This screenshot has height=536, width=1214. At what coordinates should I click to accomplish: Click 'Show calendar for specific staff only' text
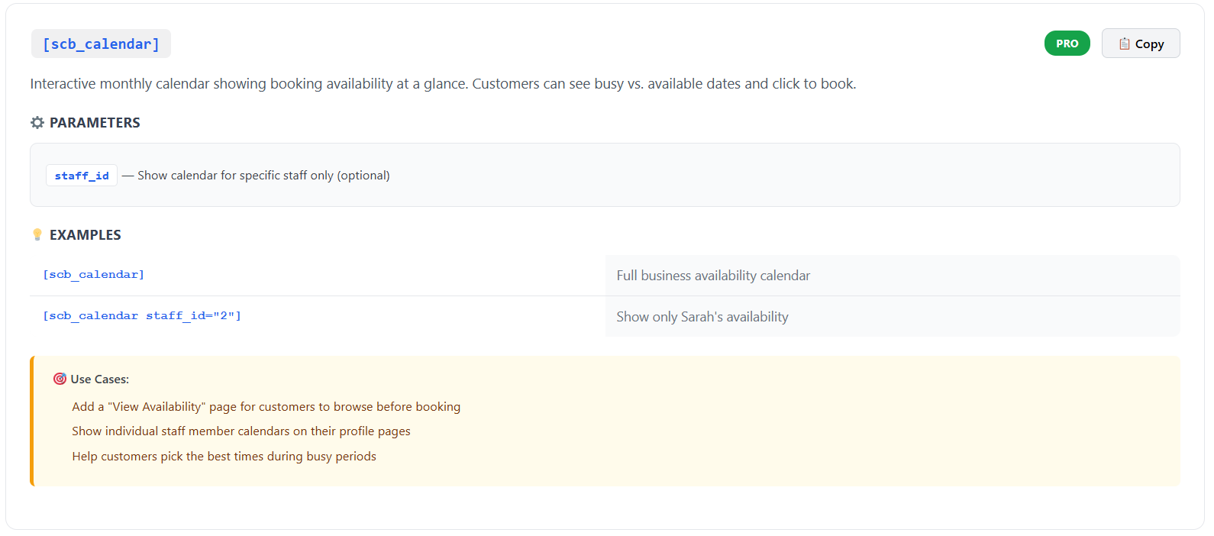coord(263,176)
